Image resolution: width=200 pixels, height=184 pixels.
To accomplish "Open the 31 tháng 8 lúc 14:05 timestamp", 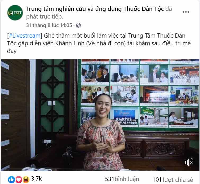I will 49,25.
